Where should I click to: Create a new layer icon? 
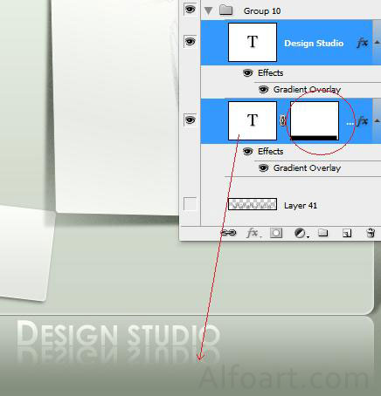pos(347,233)
